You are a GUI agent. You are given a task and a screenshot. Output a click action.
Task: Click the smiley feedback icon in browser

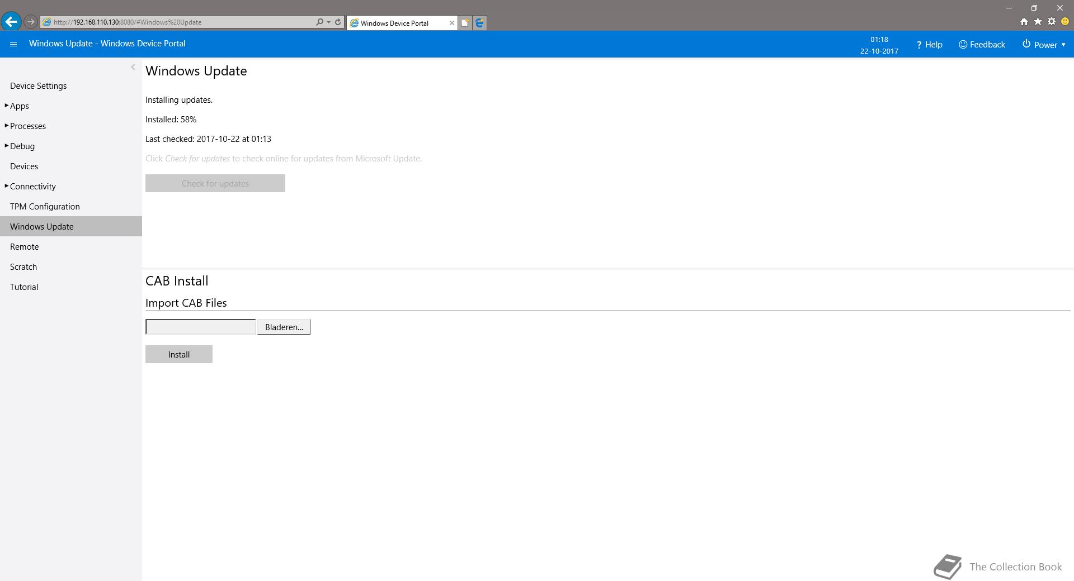(1065, 22)
